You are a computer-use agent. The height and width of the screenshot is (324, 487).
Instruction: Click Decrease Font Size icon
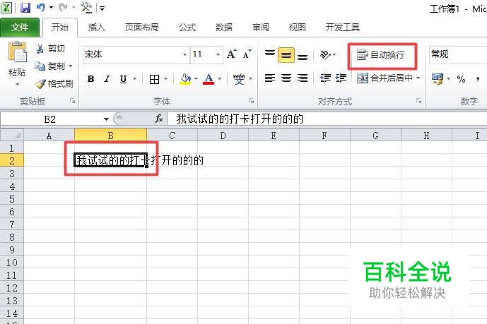(247, 54)
